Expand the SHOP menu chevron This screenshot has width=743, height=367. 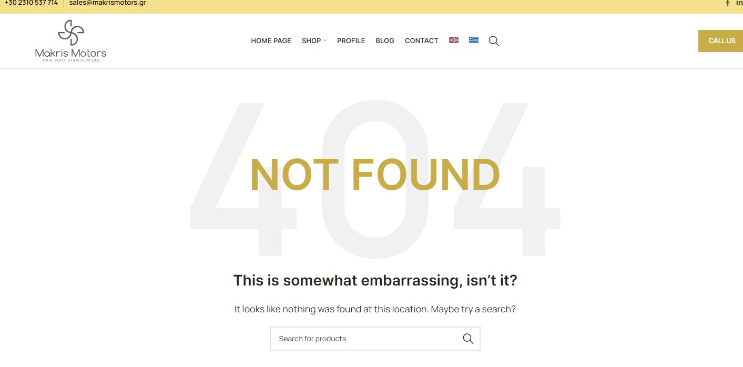325,41
